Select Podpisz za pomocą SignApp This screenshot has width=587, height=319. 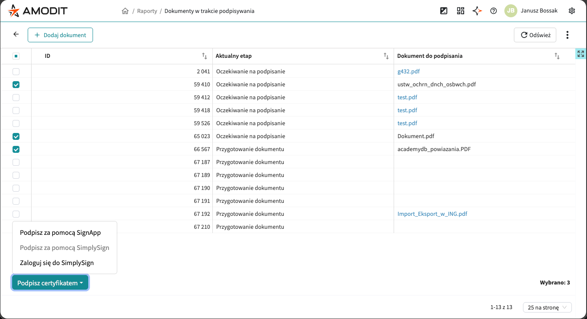(60, 233)
